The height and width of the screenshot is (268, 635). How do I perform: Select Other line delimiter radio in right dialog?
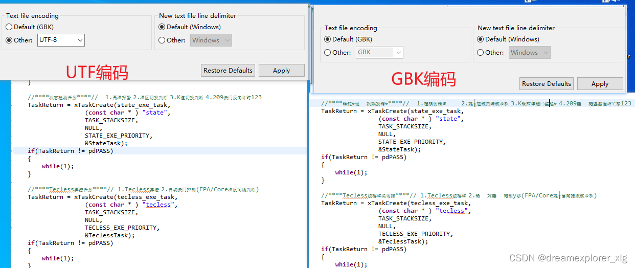click(x=481, y=53)
